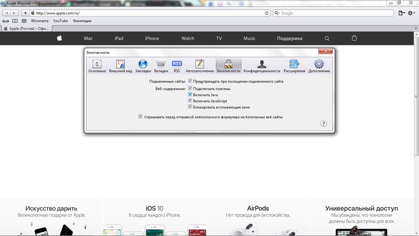Open the Apple site search magnifier
The height and width of the screenshot is (236, 419).
[327, 38]
